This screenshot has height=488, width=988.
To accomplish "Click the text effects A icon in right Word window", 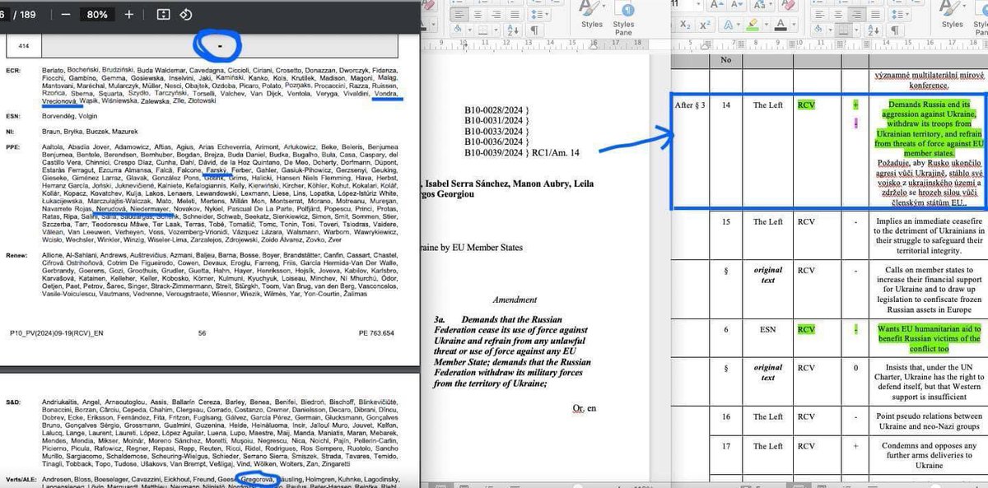I will click(x=729, y=25).
